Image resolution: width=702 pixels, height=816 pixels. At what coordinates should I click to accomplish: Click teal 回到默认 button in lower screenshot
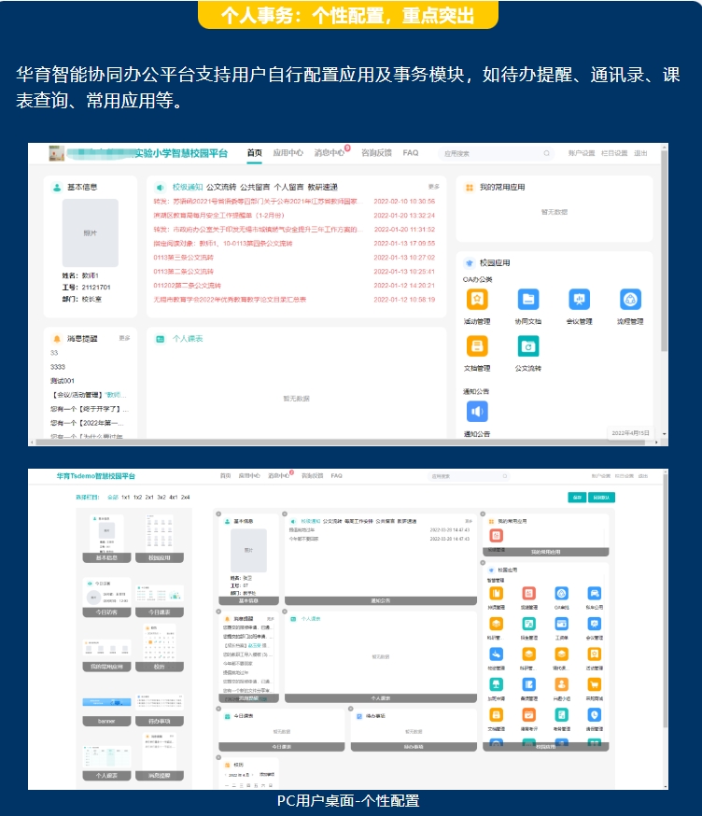pyautogui.click(x=601, y=498)
